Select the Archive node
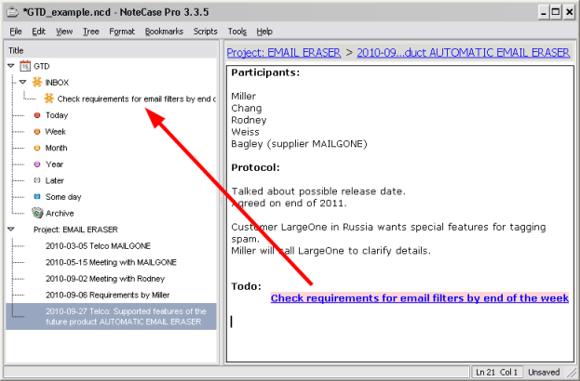This screenshot has height=381, width=580. [x=60, y=213]
